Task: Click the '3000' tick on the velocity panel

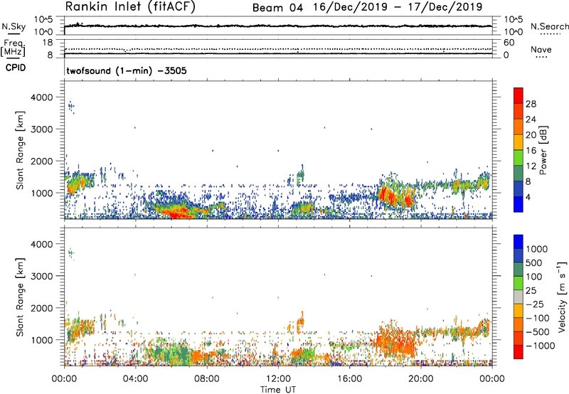Action: click(x=42, y=276)
